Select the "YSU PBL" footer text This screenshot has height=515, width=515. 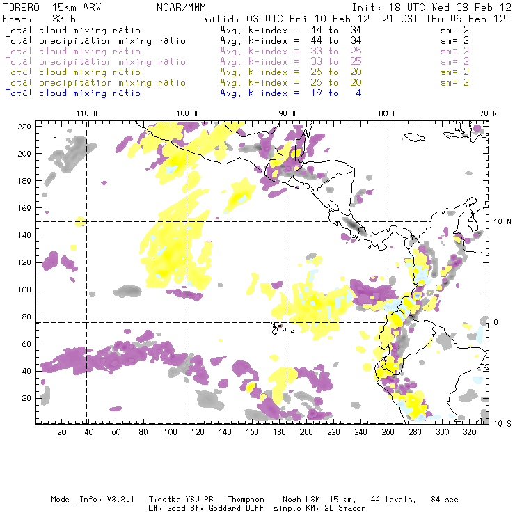201,500
